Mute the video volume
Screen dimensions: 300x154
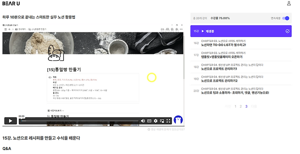(x=143, y=121)
